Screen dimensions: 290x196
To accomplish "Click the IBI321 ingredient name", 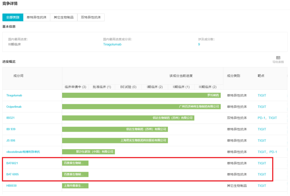I will [x=11, y=118].
